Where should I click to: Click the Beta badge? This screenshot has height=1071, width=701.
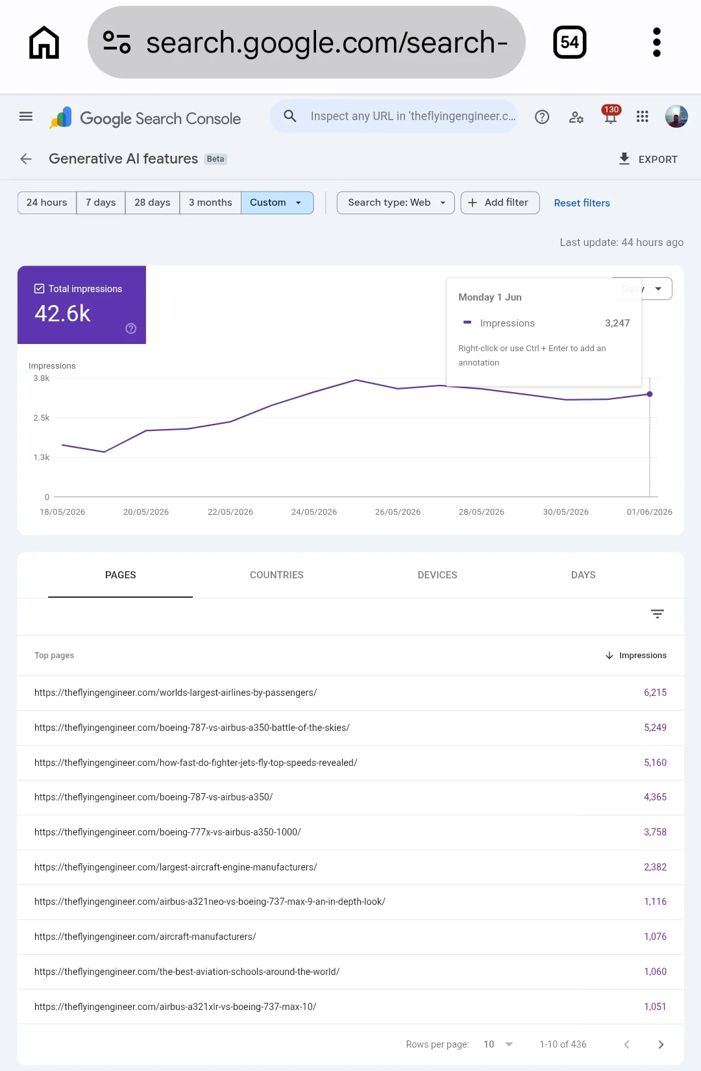click(215, 159)
